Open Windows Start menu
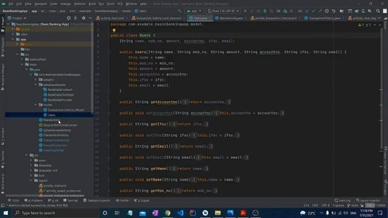 coord(5,213)
